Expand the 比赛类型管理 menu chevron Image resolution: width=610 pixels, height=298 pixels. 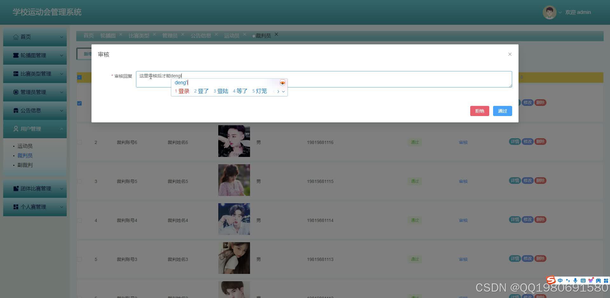click(61, 74)
